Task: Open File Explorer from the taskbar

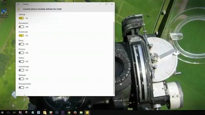Action: [81, 112]
